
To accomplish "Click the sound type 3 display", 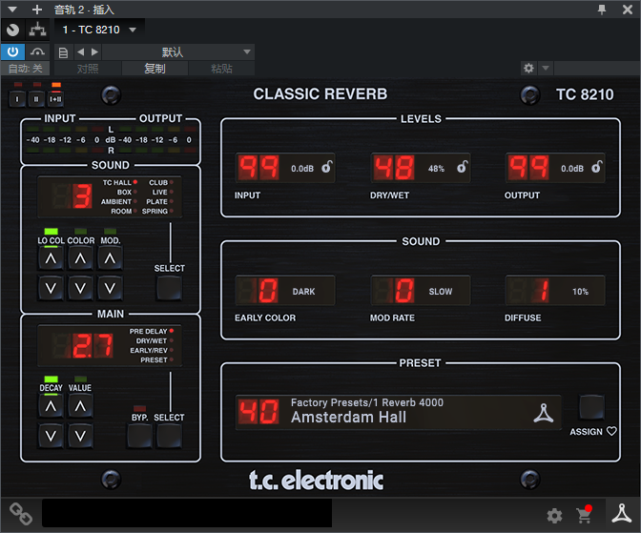I will (x=72, y=196).
